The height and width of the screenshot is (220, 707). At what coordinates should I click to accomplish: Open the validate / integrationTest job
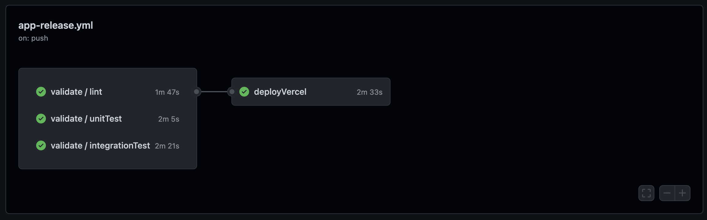coord(107,145)
